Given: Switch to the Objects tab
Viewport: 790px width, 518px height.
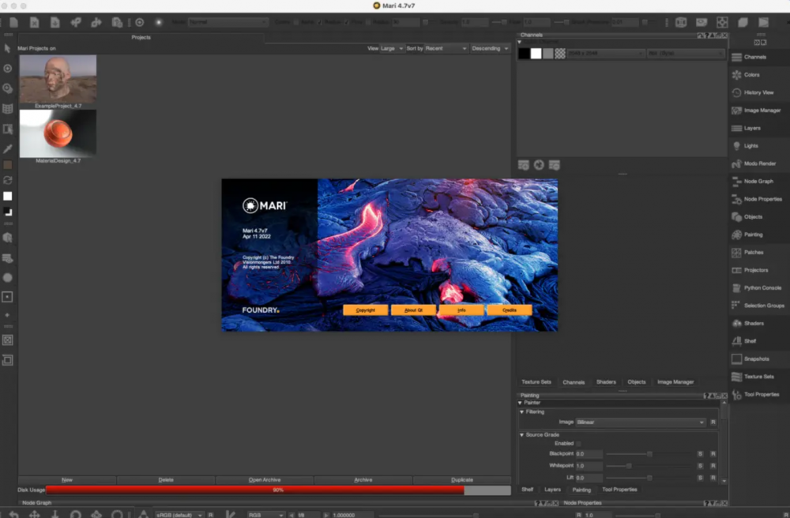Looking at the screenshot, I should coord(636,382).
